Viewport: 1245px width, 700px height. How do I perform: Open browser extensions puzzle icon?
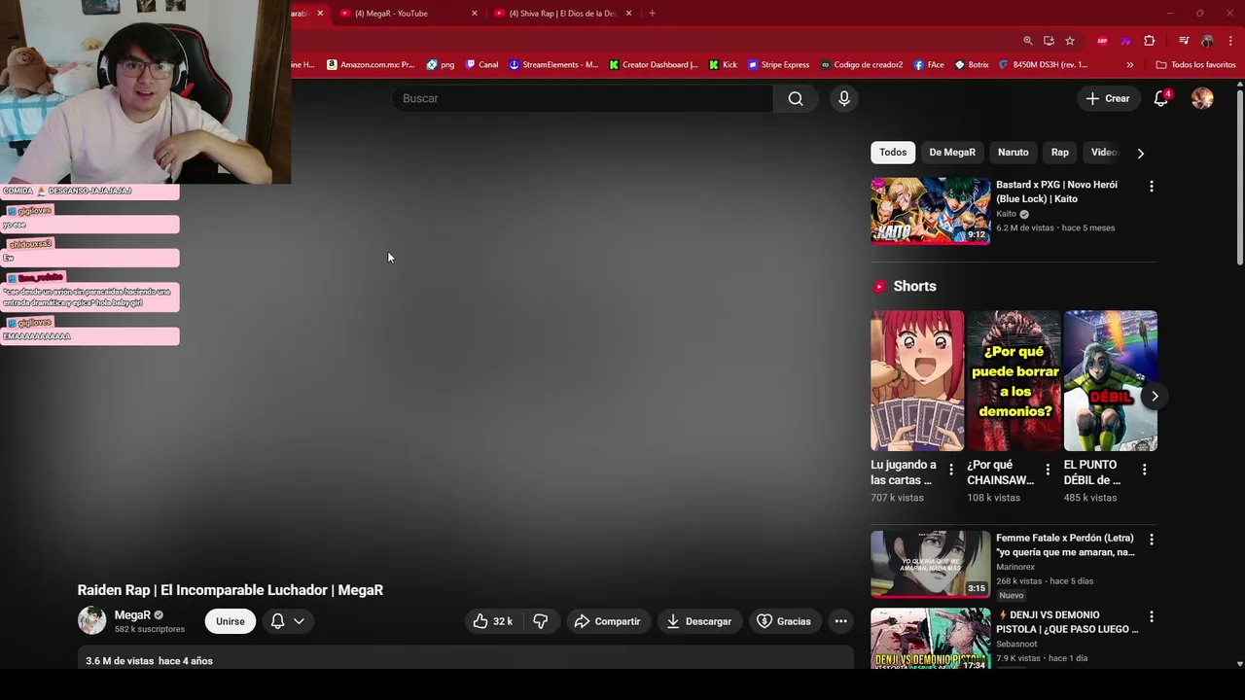(1150, 41)
